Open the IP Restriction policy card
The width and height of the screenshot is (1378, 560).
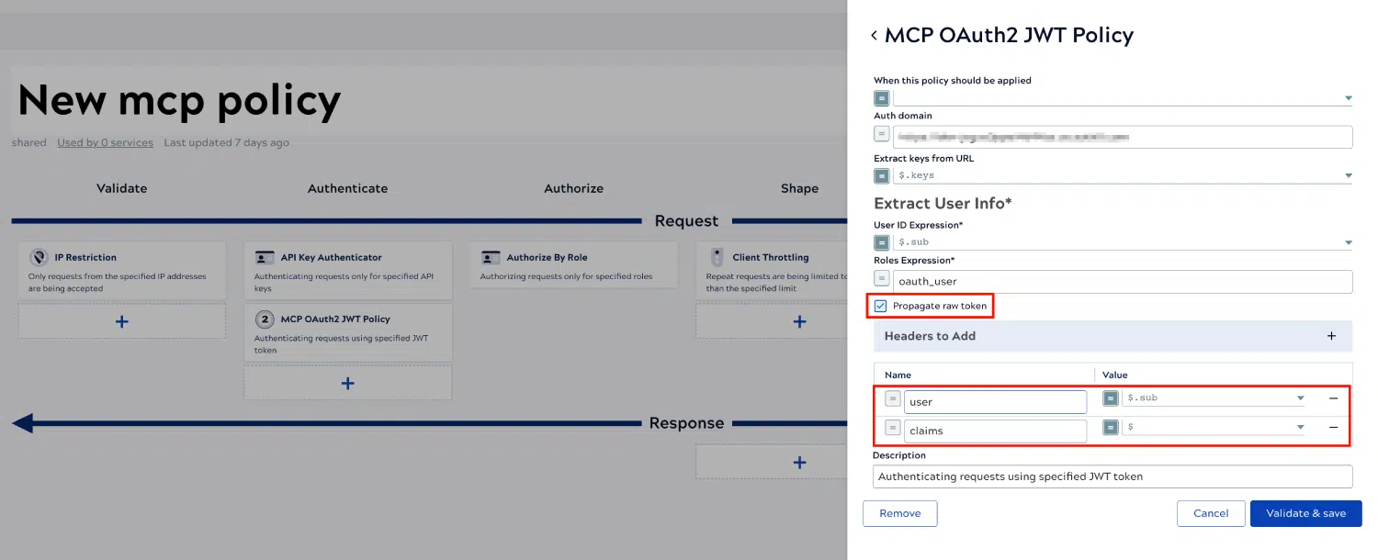pyautogui.click(x=122, y=270)
